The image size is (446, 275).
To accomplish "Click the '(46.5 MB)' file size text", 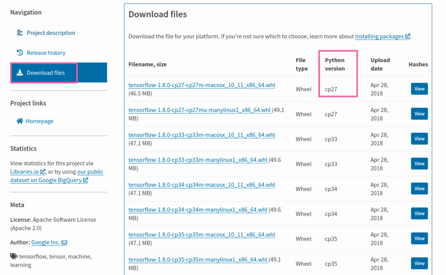I will (x=140, y=94).
